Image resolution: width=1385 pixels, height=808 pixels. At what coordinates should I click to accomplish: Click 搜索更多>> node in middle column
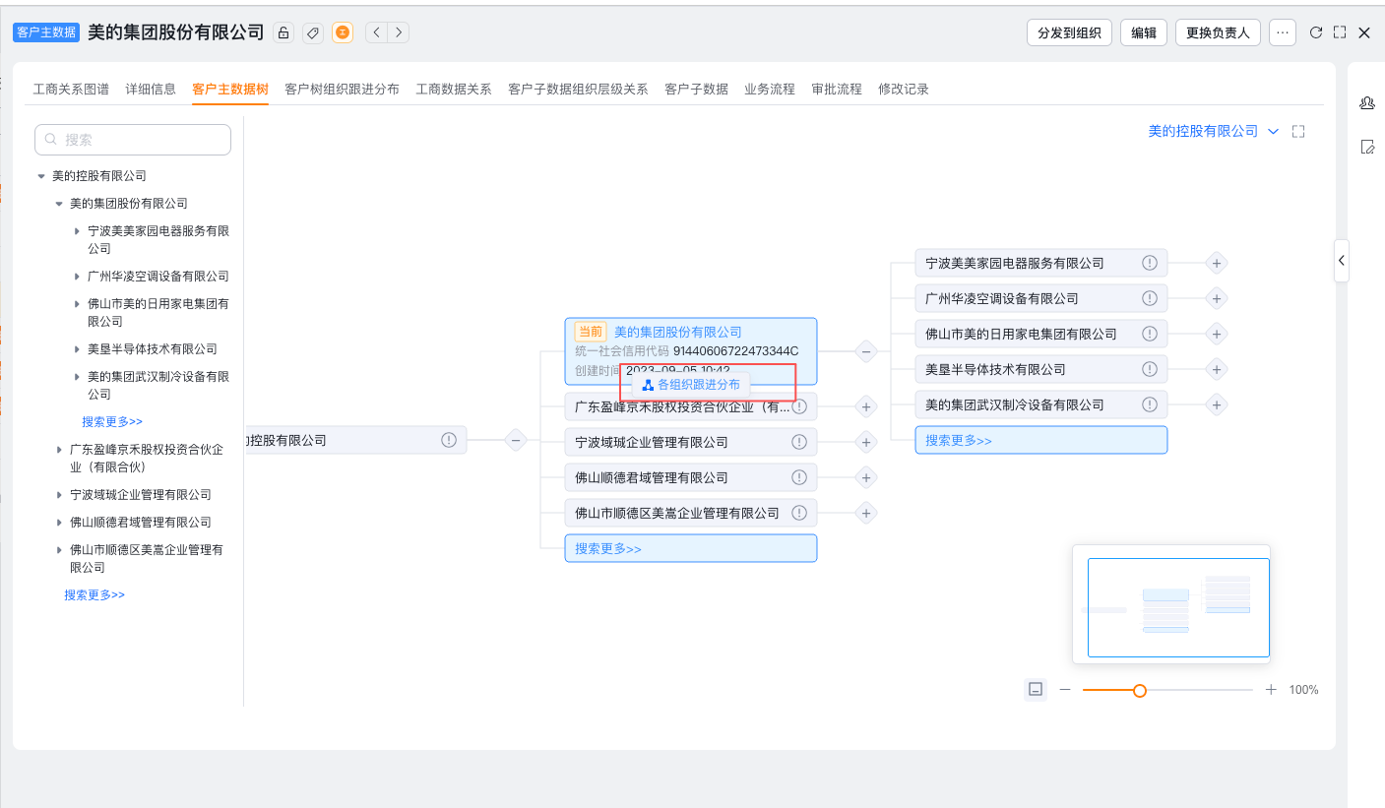click(x=691, y=548)
